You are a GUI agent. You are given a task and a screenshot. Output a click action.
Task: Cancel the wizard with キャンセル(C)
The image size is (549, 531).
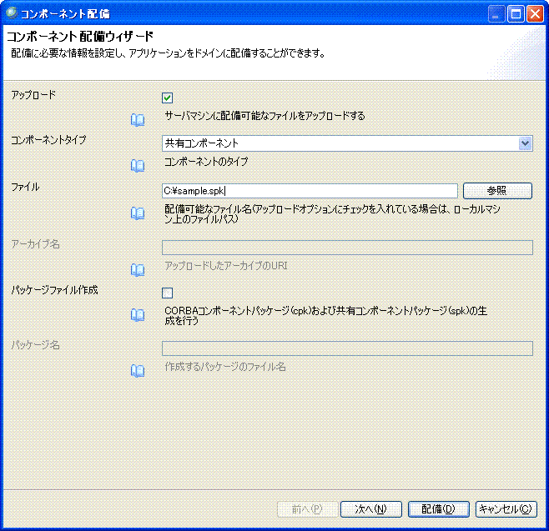click(506, 508)
